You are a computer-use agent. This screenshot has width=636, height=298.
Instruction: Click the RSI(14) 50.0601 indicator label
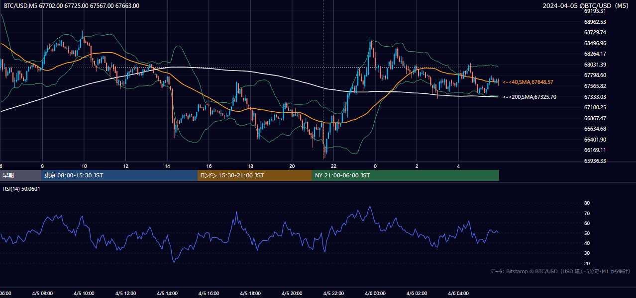point(22,189)
